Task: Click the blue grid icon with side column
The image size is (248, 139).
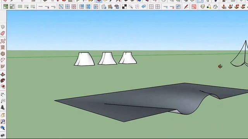Action: coord(88,7)
